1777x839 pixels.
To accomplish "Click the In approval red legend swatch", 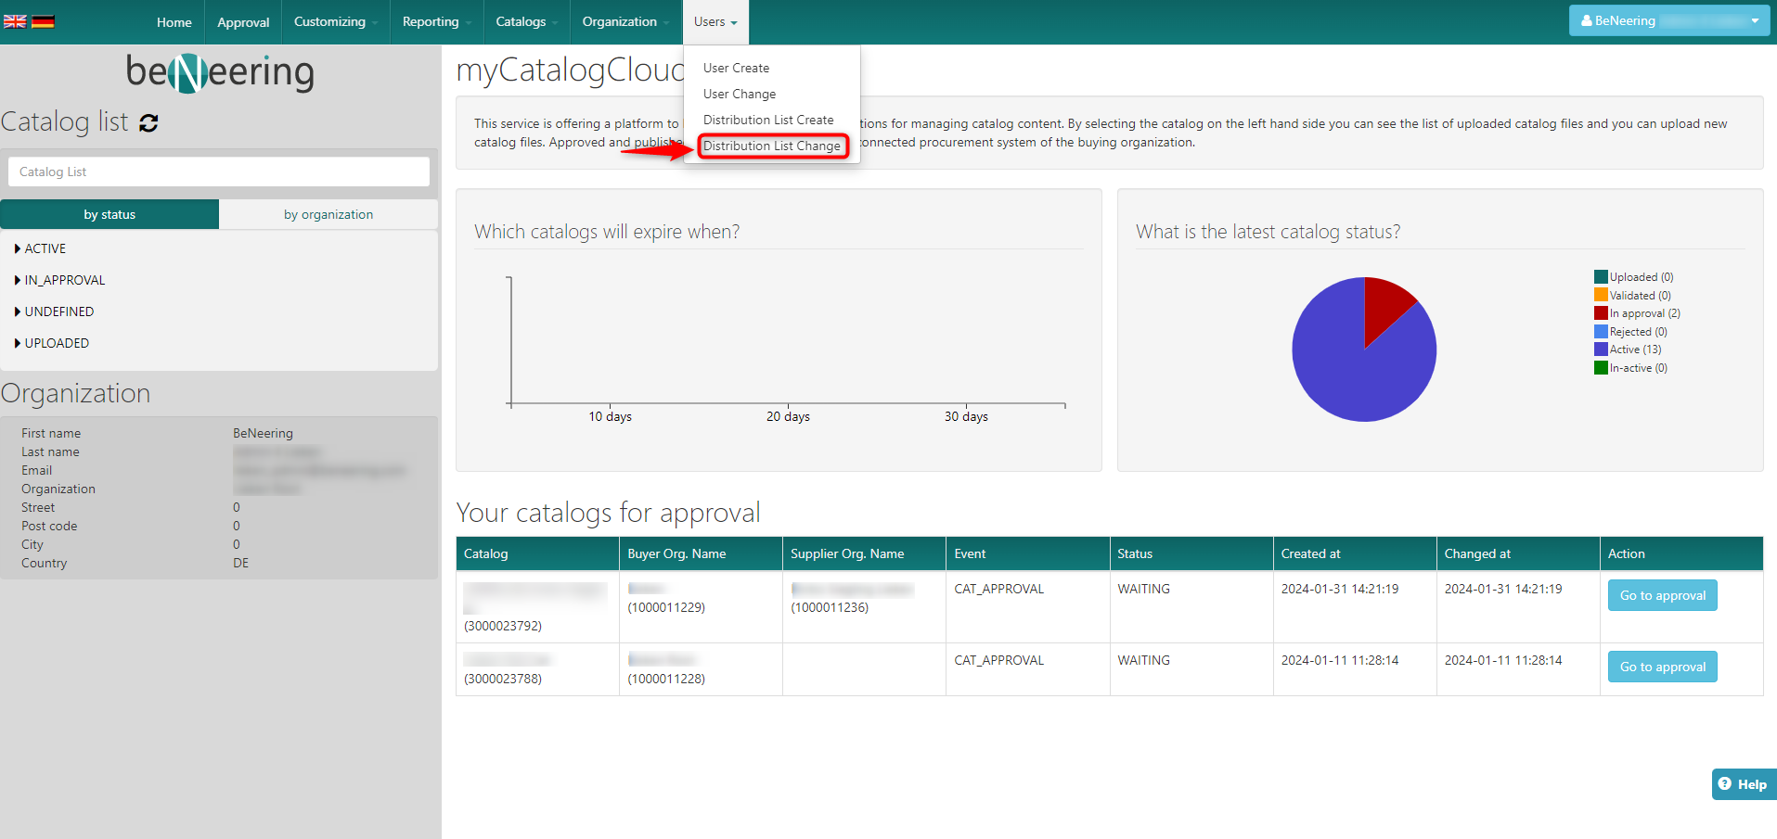I will tap(1601, 313).
